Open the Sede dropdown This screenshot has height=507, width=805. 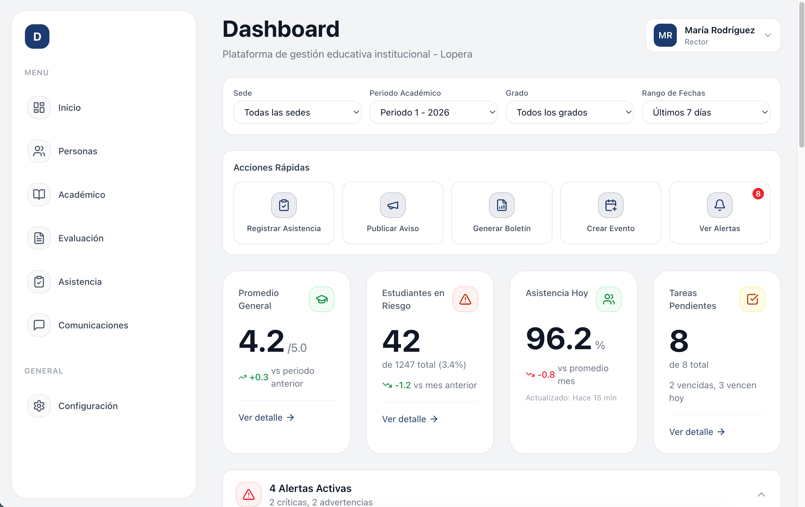coord(297,112)
